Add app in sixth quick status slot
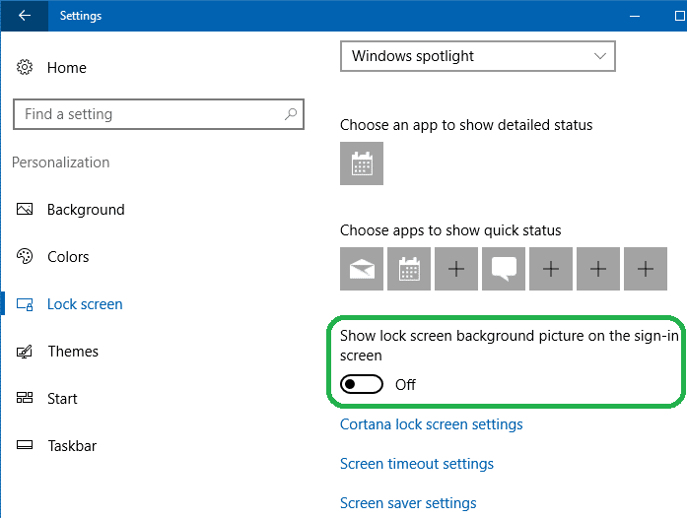This screenshot has width=687, height=518. [x=598, y=269]
